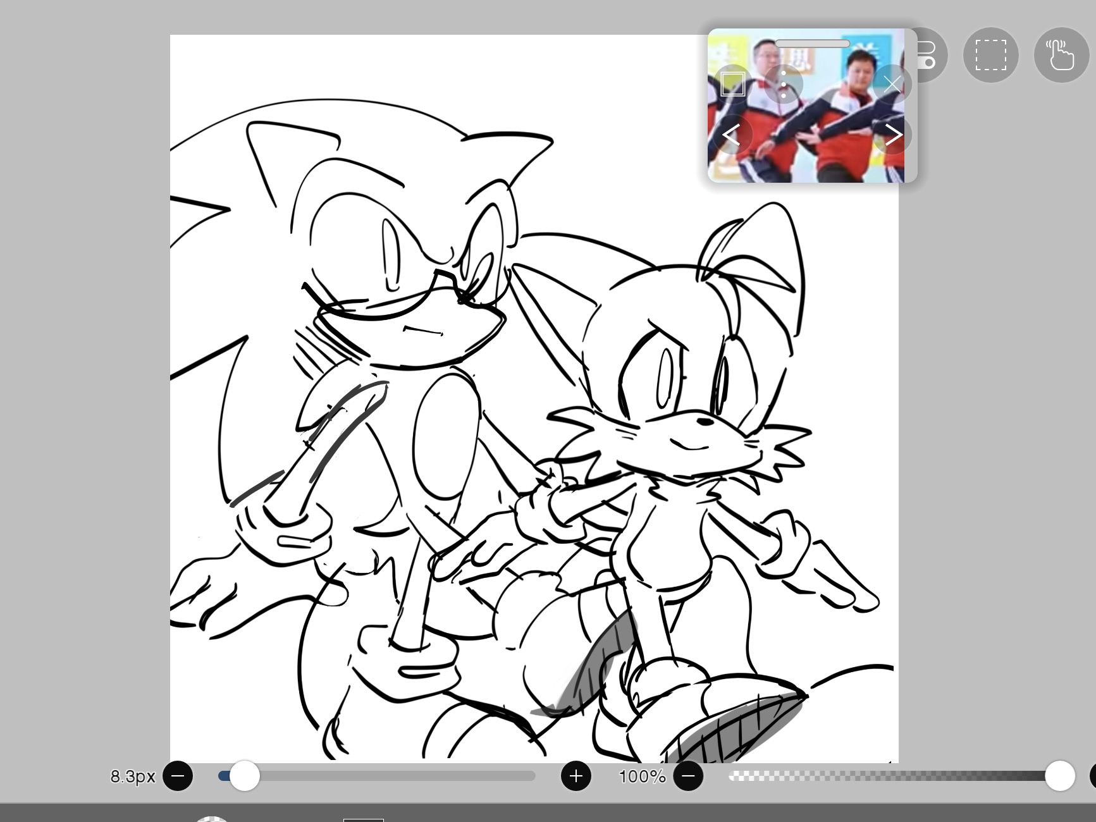This screenshot has width=1096, height=822.
Task: Go to the previous reference image
Action: [x=733, y=135]
